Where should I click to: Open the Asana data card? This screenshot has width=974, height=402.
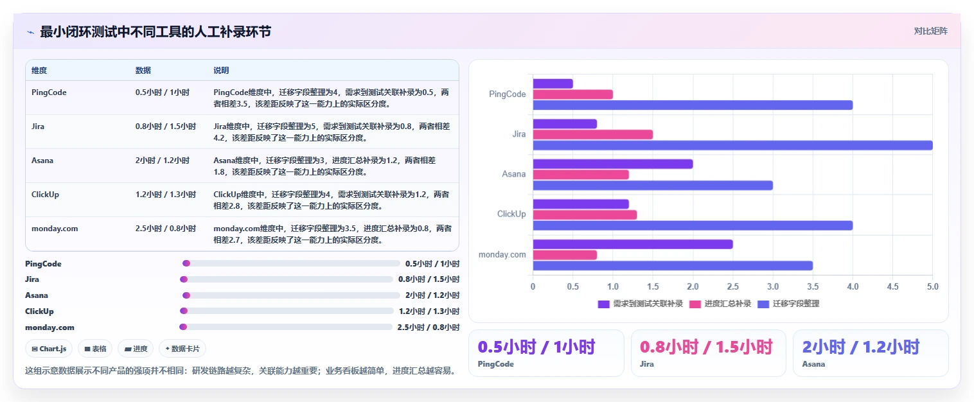(x=871, y=353)
